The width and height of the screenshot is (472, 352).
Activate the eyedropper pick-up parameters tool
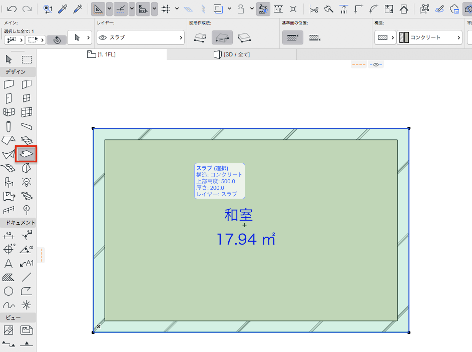point(62,9)
